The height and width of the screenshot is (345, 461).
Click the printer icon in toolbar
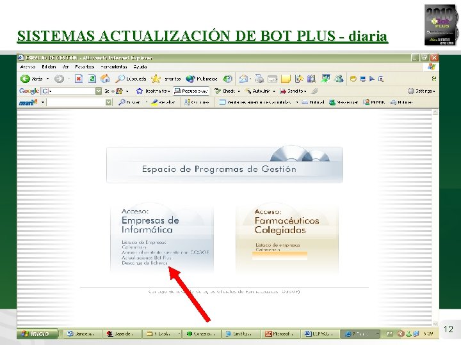[259, 79]
